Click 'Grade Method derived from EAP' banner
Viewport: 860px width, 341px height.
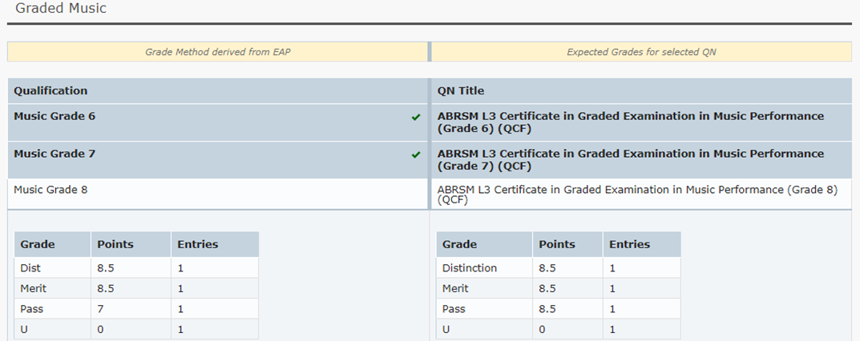[x=217, y=52]
